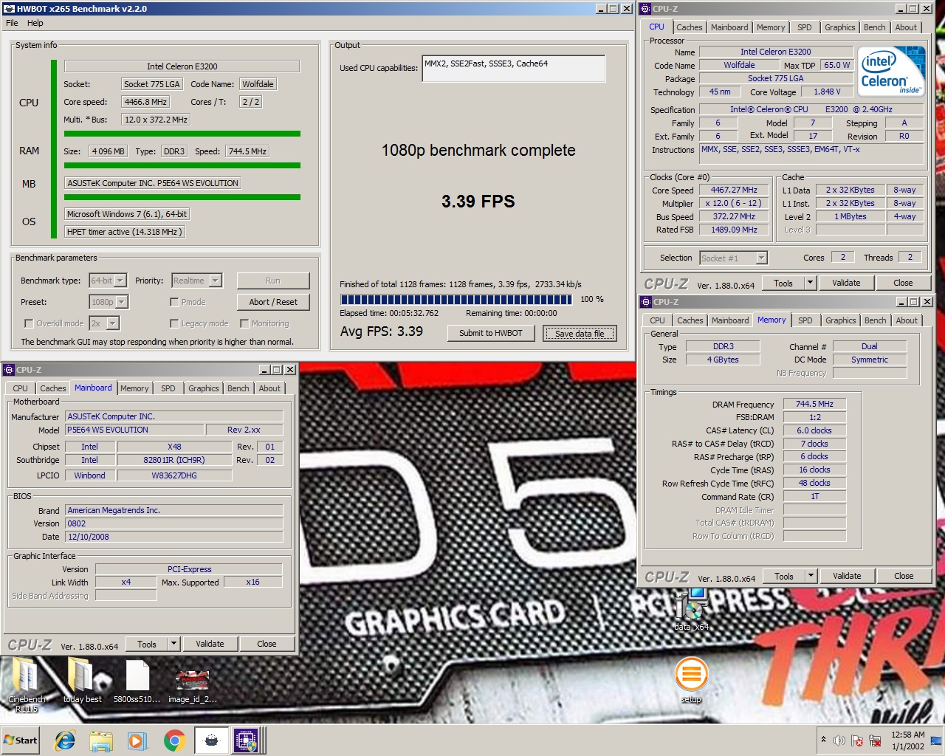Toggle the Monitoring checkbox
The width and height of the screenshot is (945, 756).
pos(244,323)
